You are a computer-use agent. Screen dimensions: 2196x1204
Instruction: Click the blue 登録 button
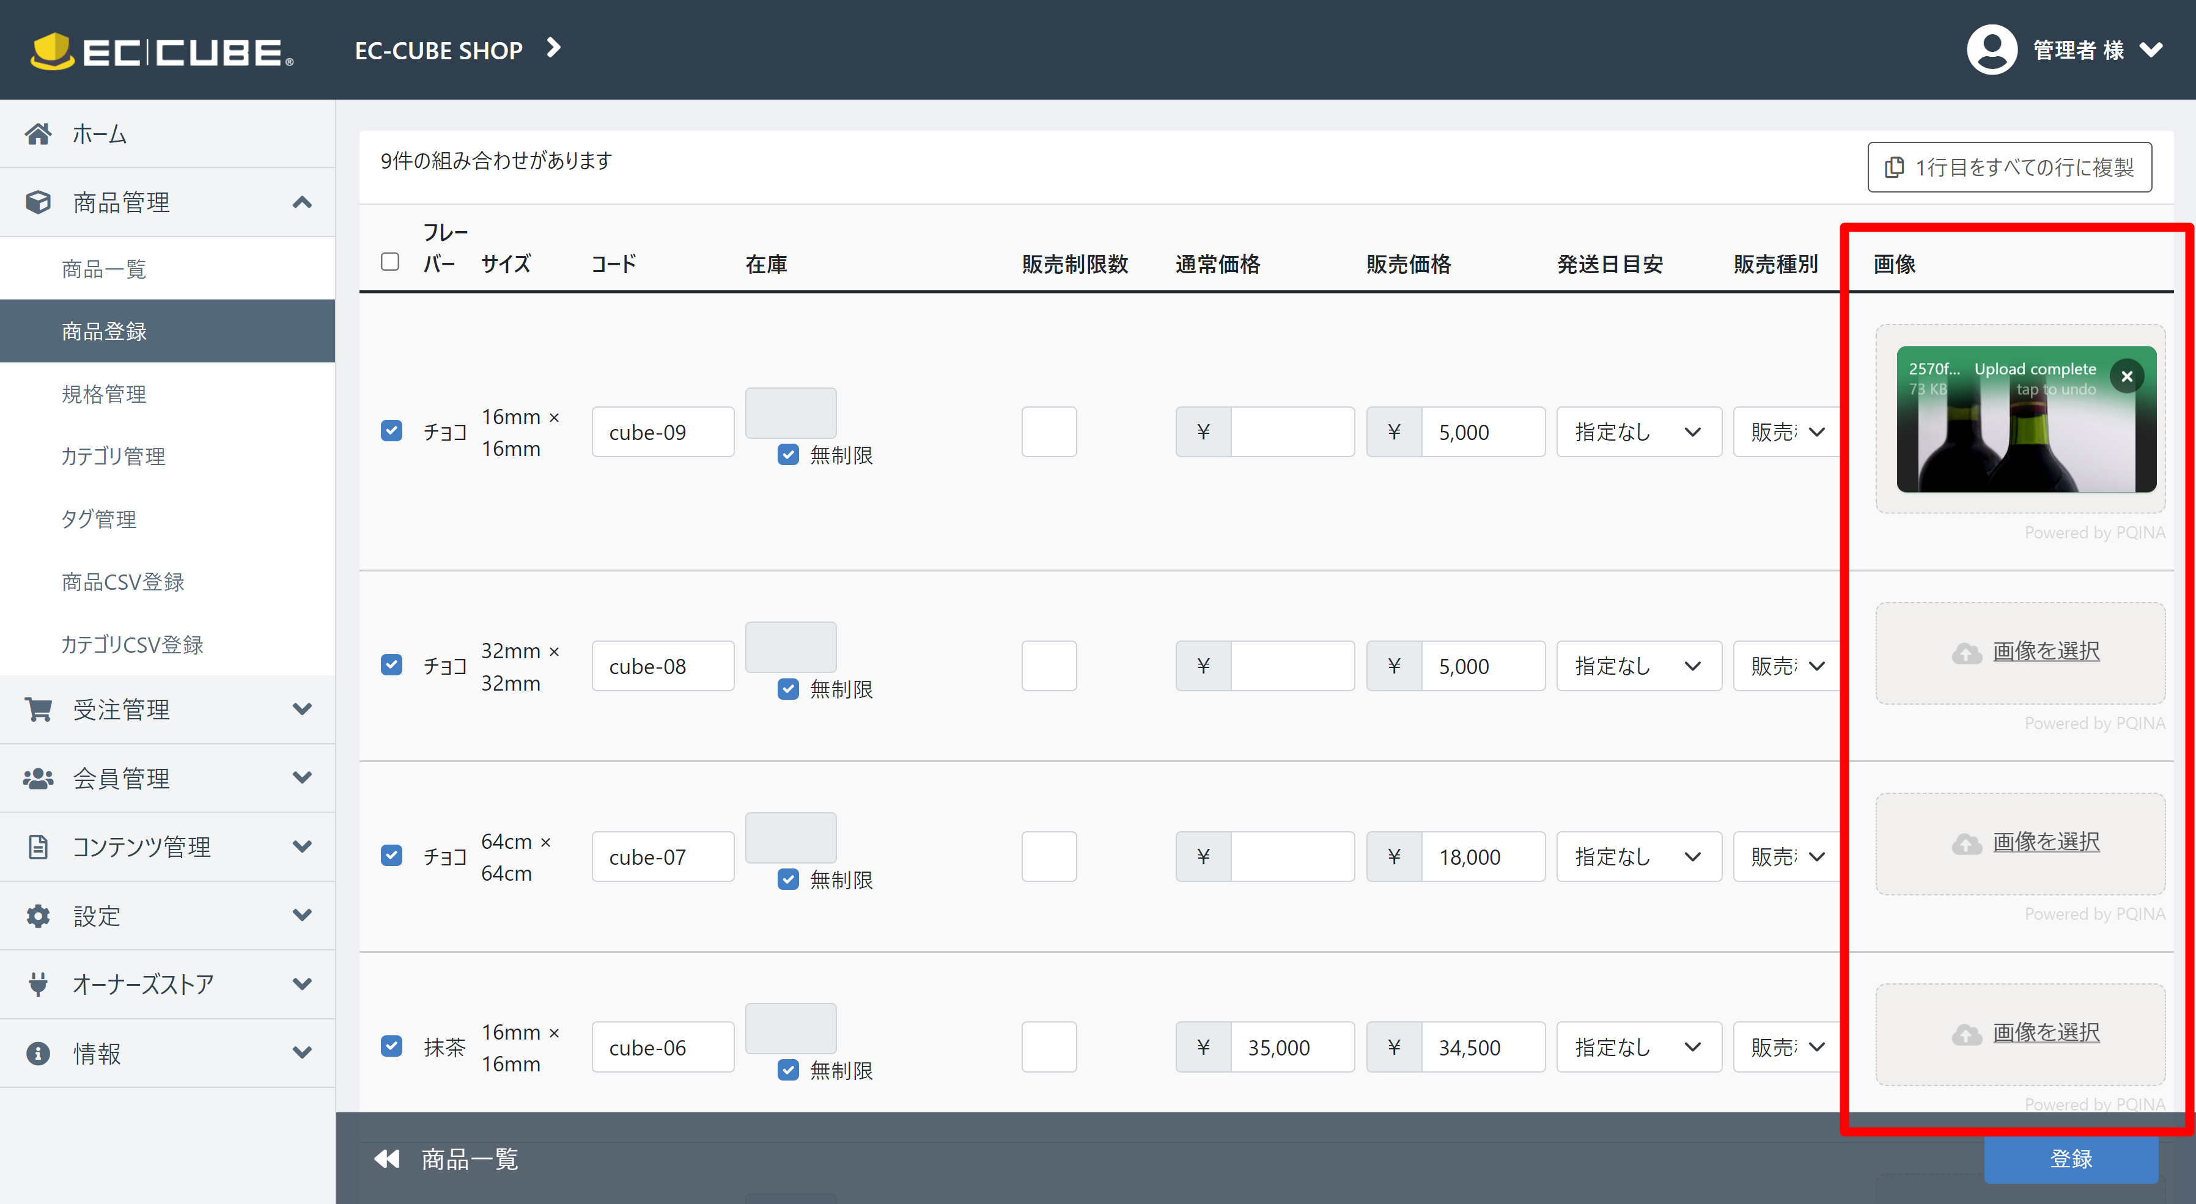pyautogui.click(x=2070, y=1158)
